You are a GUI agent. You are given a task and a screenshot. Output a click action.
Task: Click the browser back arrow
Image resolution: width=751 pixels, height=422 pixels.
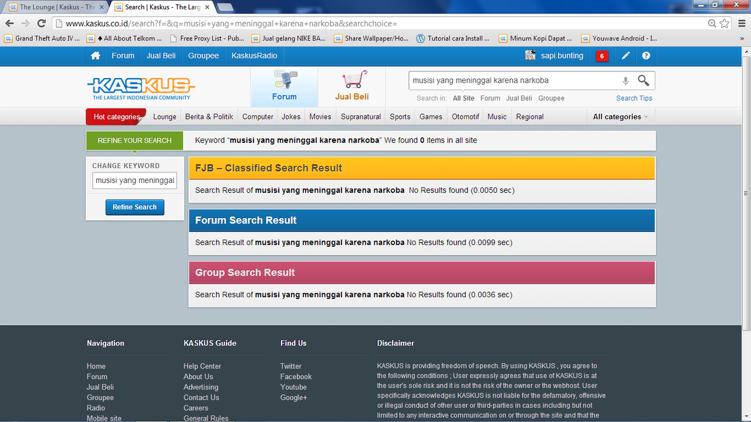9,23
